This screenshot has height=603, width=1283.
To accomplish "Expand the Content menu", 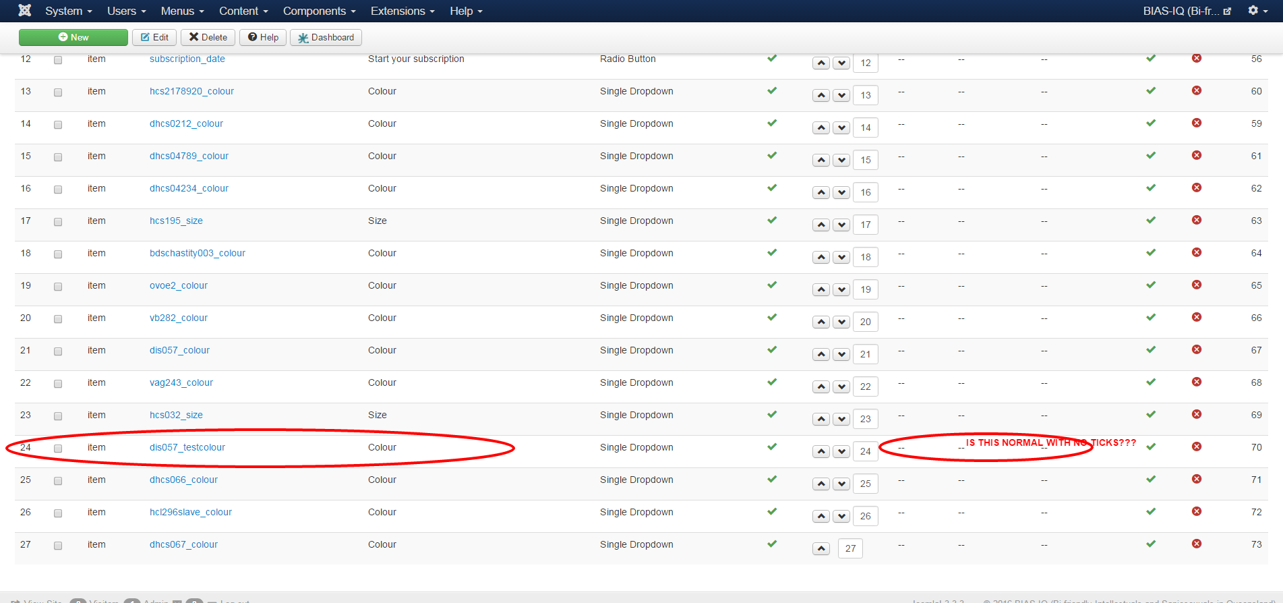I will tap(244, 11).
